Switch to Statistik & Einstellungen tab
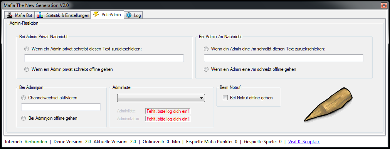The image size is (390, 149). tap(62, 15)
